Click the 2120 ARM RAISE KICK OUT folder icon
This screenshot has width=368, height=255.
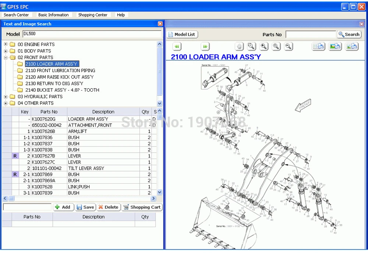20,77
